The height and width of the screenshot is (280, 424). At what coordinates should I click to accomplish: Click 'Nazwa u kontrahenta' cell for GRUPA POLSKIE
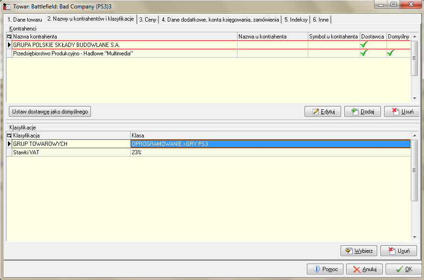[273, 45]
